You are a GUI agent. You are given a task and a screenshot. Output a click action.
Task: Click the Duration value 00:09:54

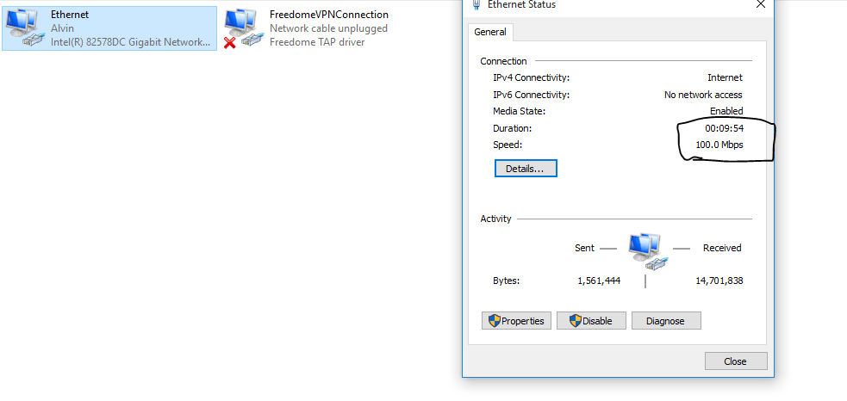click(724, 128)
